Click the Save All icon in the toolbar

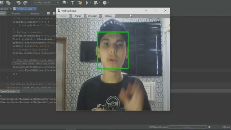pos(8,3)
